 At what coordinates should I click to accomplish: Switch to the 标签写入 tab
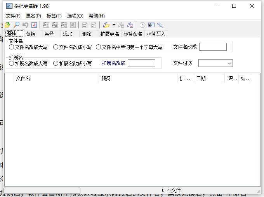(x=156, y=34)
